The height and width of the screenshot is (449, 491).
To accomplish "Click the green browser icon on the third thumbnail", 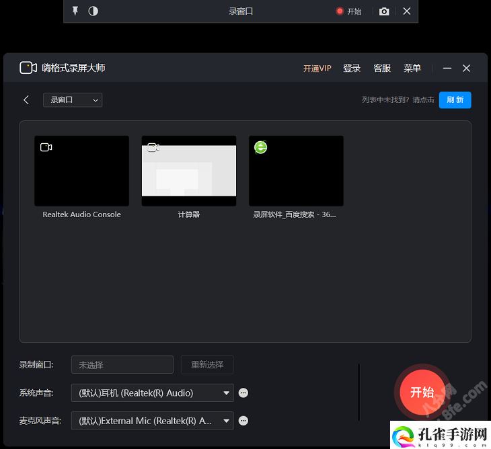I will pos(260,147).
